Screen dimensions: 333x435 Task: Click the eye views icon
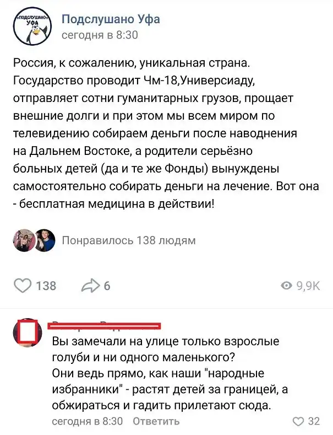[287, 286]
